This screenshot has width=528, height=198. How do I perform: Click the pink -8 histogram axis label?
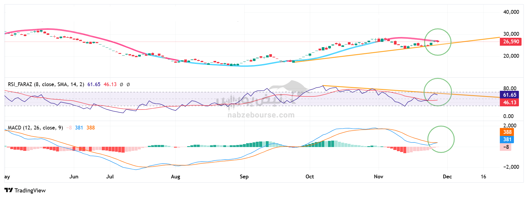506,147
